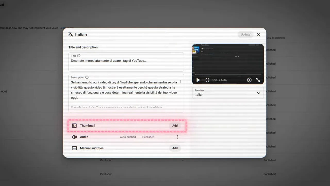Click the Manual subtitles icon
This screenshot has height=186, width=330.
[74, 148]
